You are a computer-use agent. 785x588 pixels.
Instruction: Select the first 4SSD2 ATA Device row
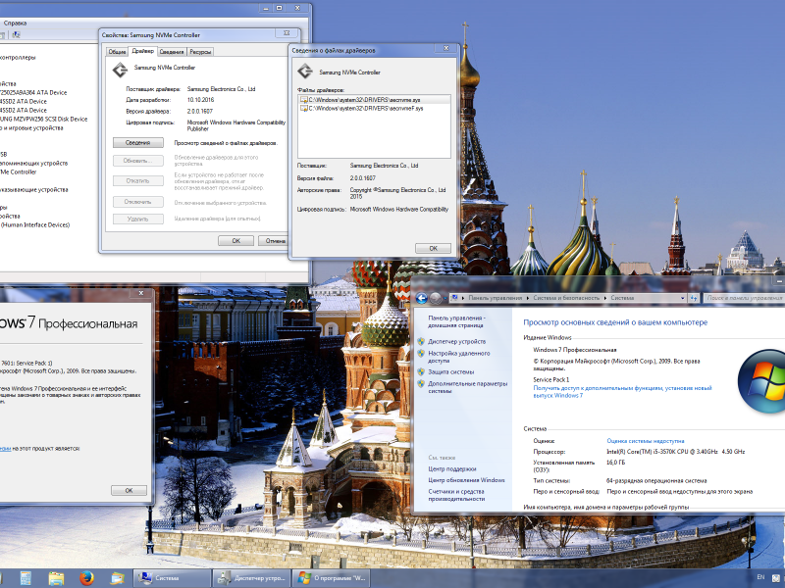(24, 101)
